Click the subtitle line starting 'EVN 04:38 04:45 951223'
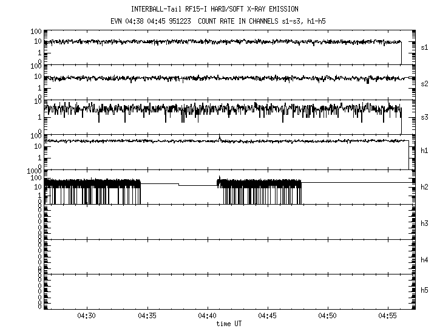Image resolution: width=437 pixels, height=334 pixels. (218, 21)
